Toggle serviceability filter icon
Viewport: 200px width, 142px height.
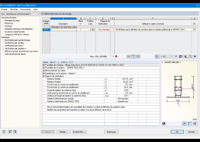coord(133,56)
